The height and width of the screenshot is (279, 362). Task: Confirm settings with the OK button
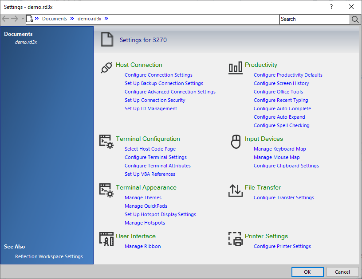point(307,272)
